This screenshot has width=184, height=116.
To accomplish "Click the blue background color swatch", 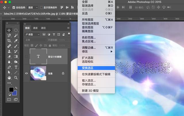I will click(15, 93).
